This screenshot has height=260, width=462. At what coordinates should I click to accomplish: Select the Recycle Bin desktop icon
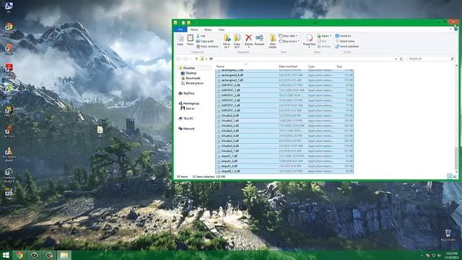[x=448, y=236]
